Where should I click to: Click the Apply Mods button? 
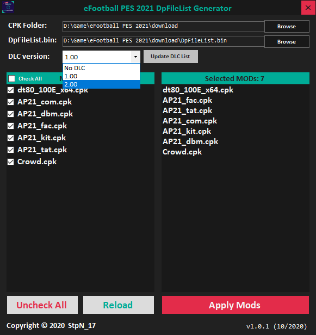[x=236, y=305]
